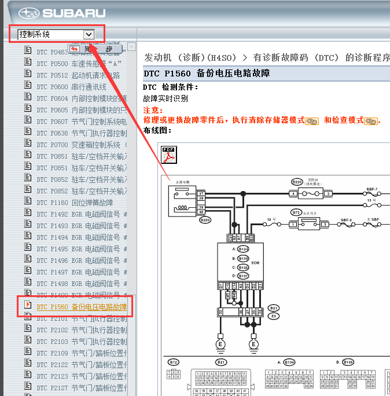390x396 pixels.
Task: Open DTC P2109 节气门/踏板位置 entry
Action: 82,354
